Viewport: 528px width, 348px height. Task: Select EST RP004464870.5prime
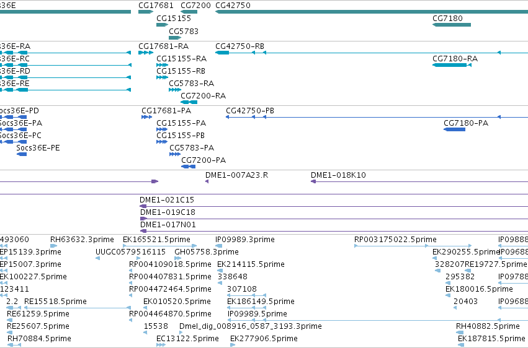coord(131,320)
